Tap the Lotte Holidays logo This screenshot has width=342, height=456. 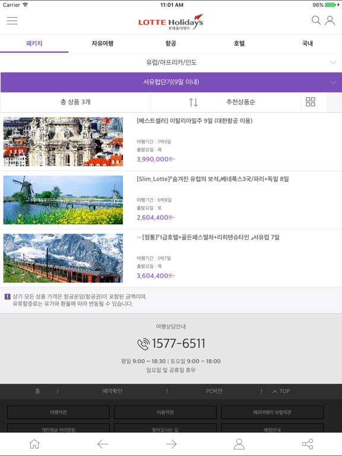(171, 22)
